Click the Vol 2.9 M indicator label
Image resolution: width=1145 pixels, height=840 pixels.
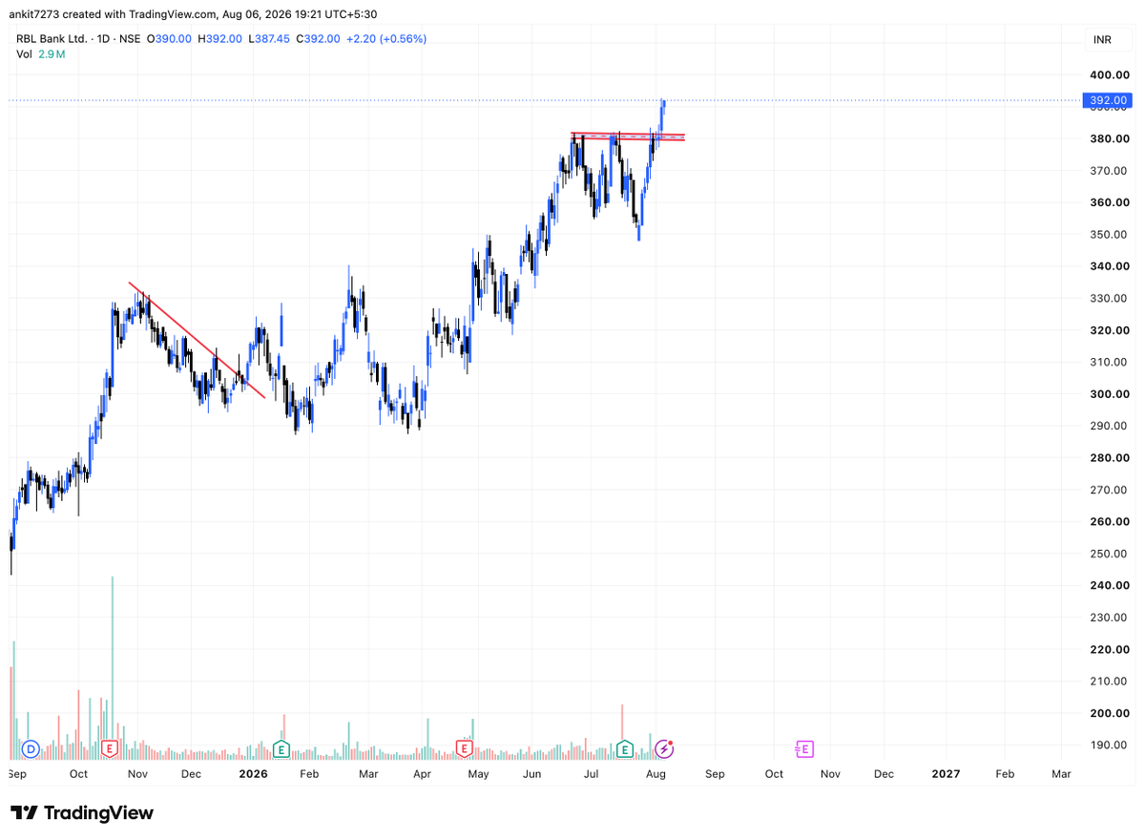click(x=40, y=54)
